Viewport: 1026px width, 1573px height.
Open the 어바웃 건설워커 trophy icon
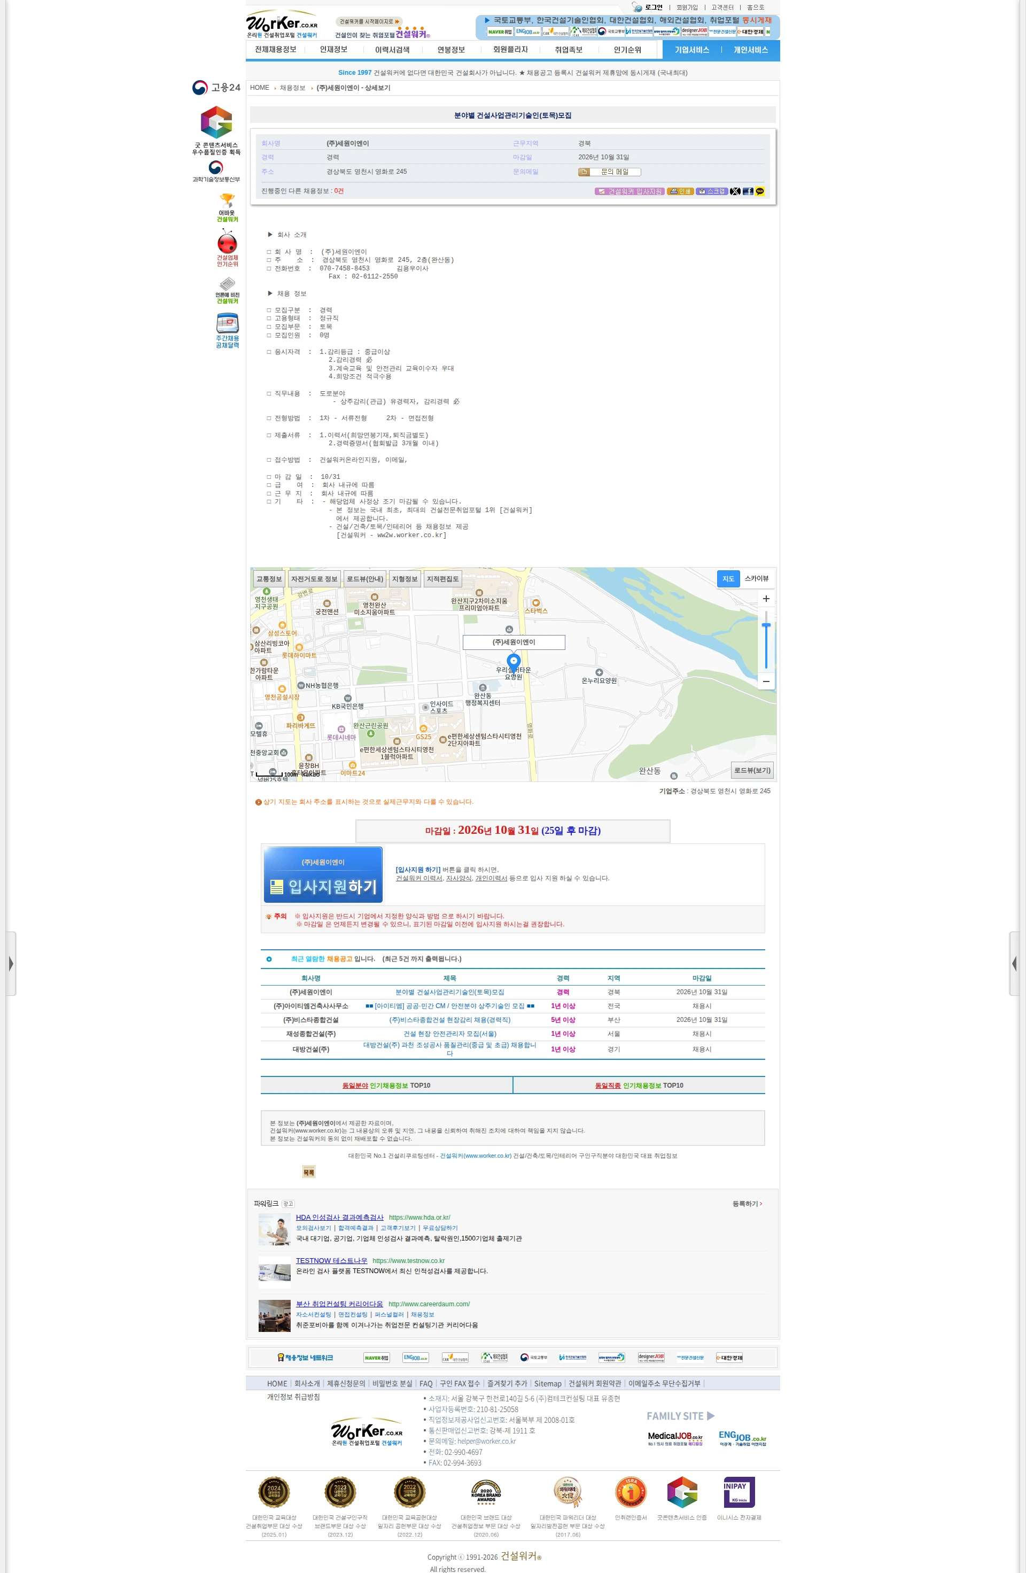(227, 207)
